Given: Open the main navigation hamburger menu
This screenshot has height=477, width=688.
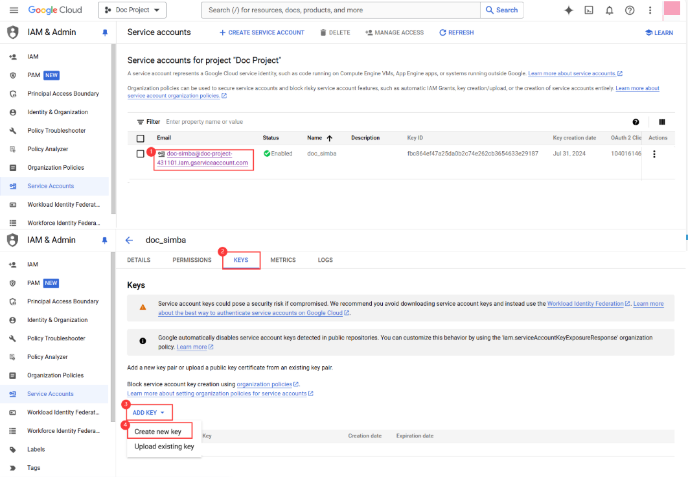Looking at the screenshot, I should tap(14, 10).
